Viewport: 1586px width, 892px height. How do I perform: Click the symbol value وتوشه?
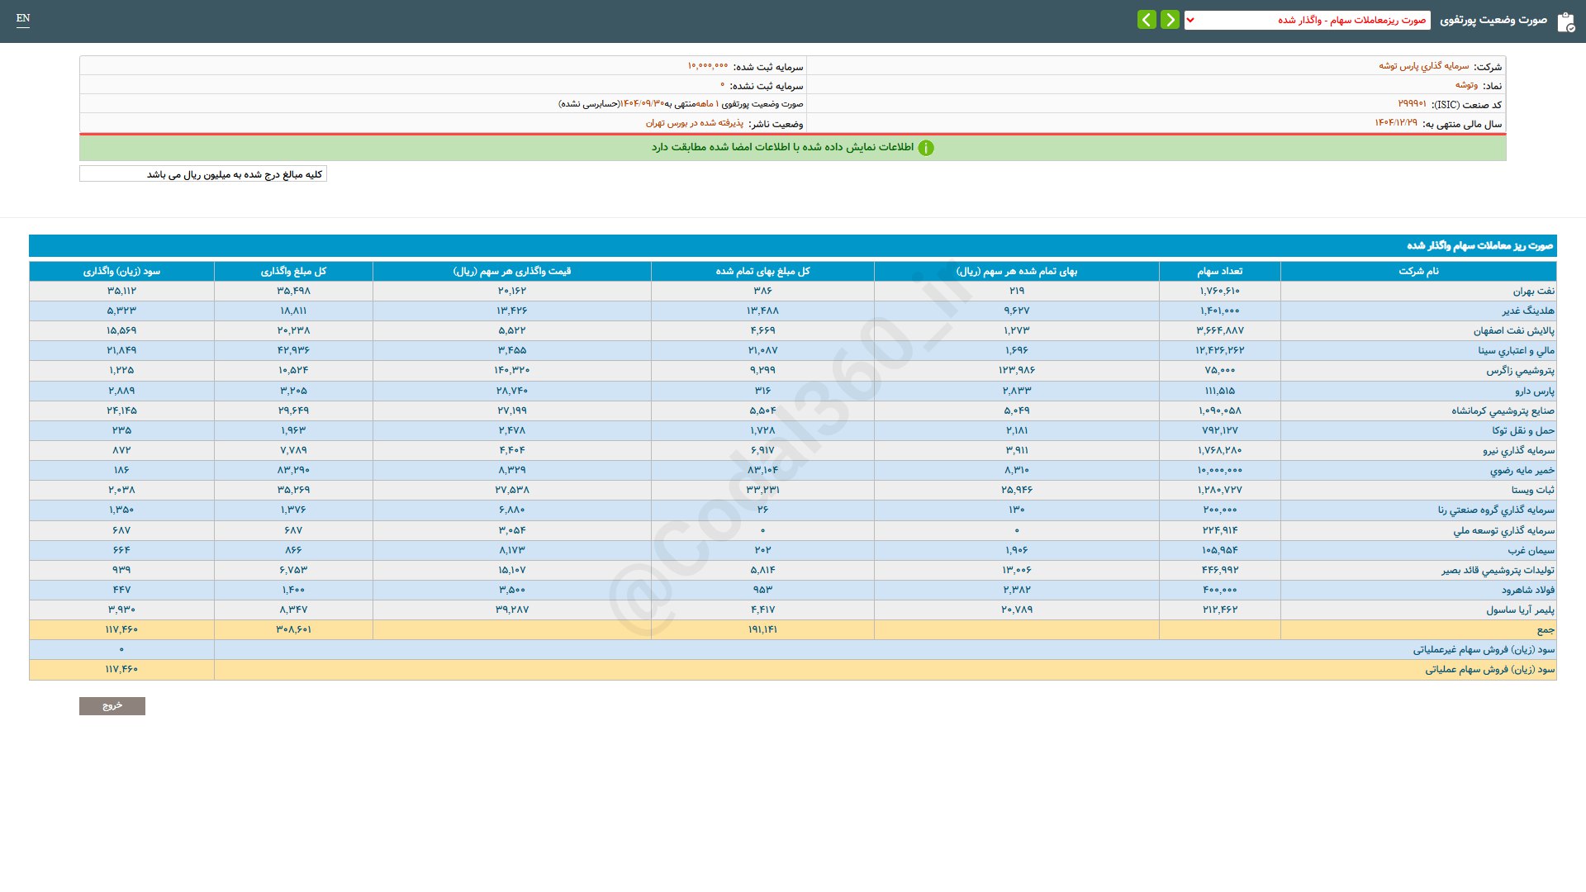[x=1466, y=85]
